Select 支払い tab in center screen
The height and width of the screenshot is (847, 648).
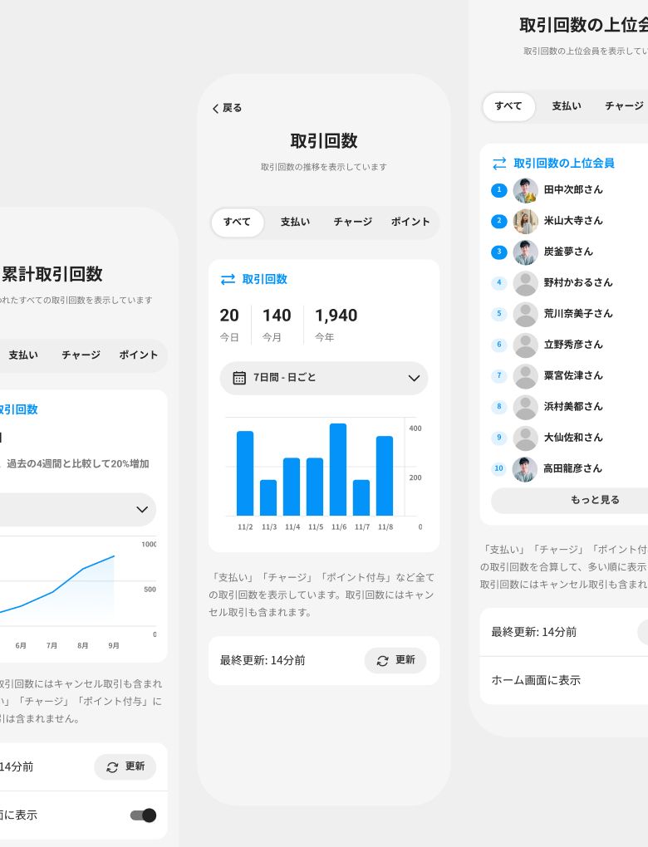pyautogui.click(x=295, y=222)
